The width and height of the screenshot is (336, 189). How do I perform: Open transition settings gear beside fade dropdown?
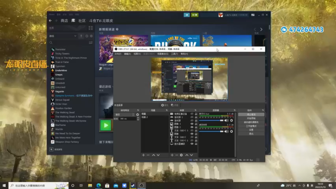pos(138,115)
